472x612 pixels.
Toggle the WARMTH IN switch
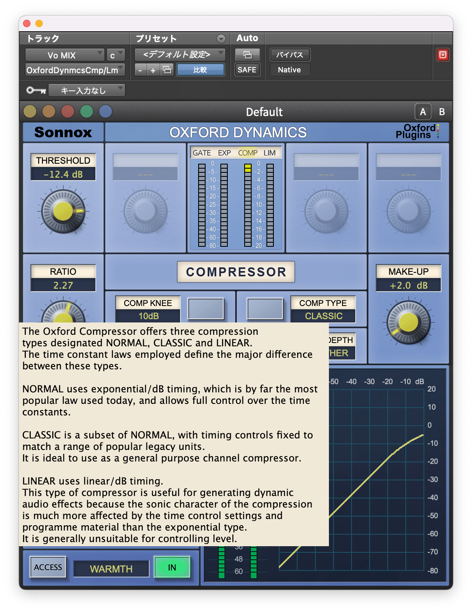coord(171,568)
